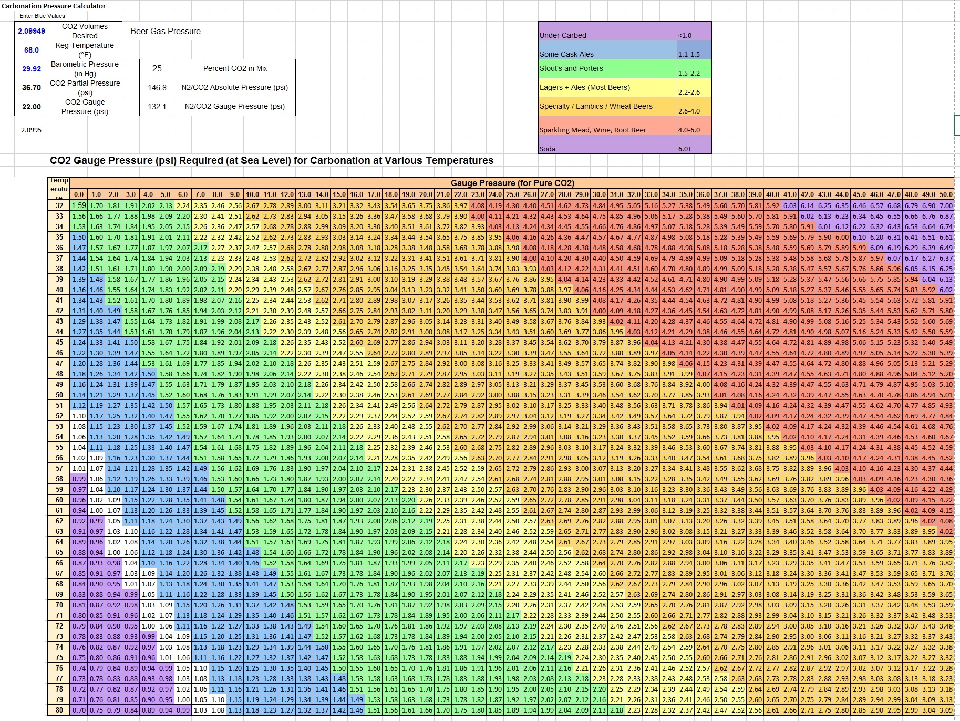This screenshot has width=960, height=721.
Task: Click the Sparkling Mead, Wine, Root Beer cell
Action: click(607, 126)
